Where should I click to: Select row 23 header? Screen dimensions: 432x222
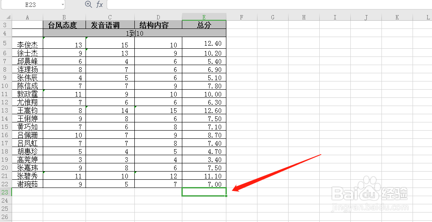coord(5,192)
